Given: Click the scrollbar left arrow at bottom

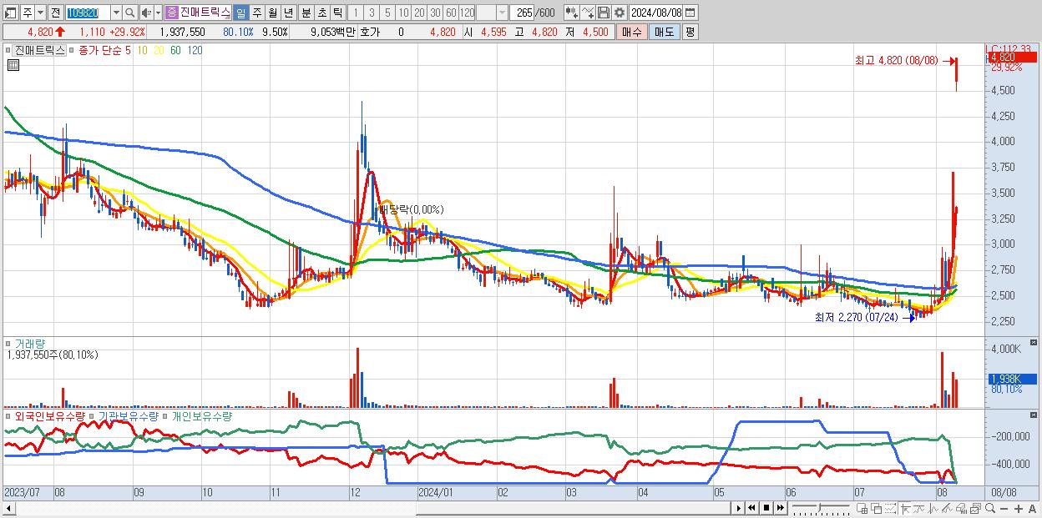Looking at the screenshot, I should point(8,508).
